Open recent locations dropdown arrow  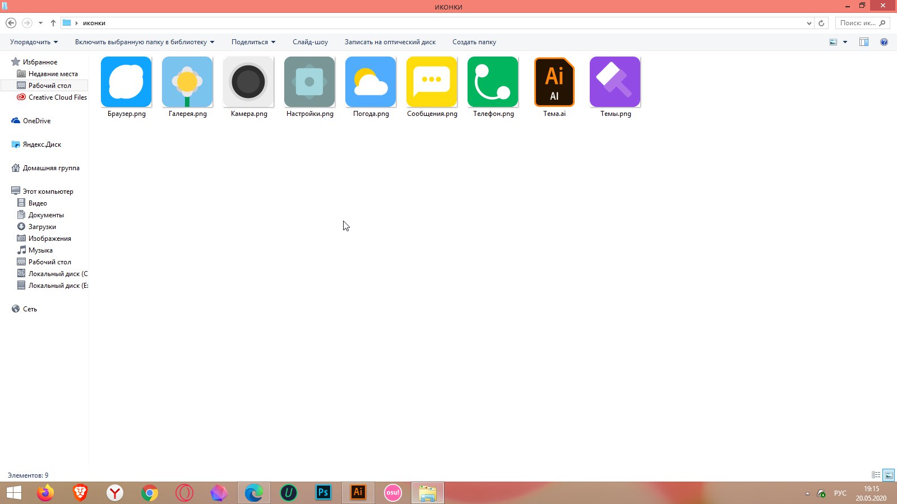click(x=40, y=23)
